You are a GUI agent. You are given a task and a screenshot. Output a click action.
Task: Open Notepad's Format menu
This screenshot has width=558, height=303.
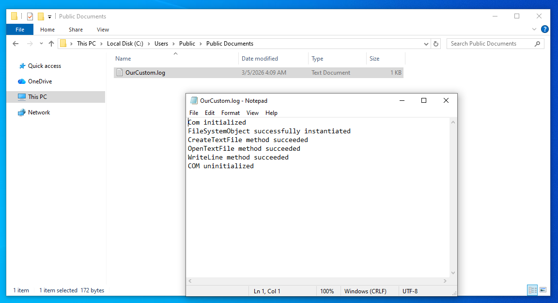(230, 112)
